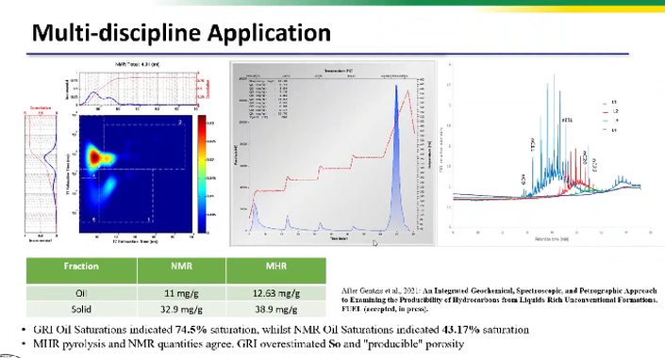
Task: Click the bullet about GRI Oil Saturations 74.5%
Action: click(x=281, y=330)
